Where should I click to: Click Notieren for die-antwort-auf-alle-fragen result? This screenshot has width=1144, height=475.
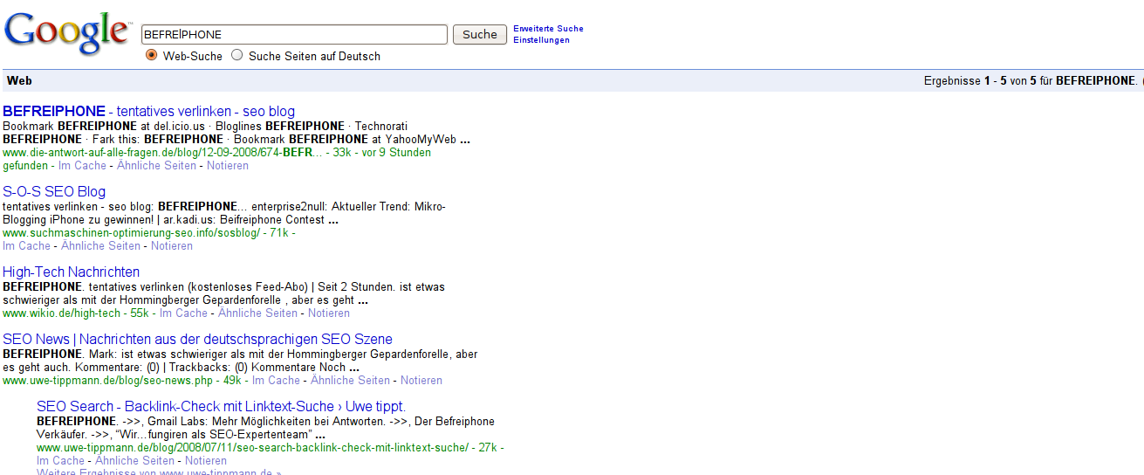[228, 166]
